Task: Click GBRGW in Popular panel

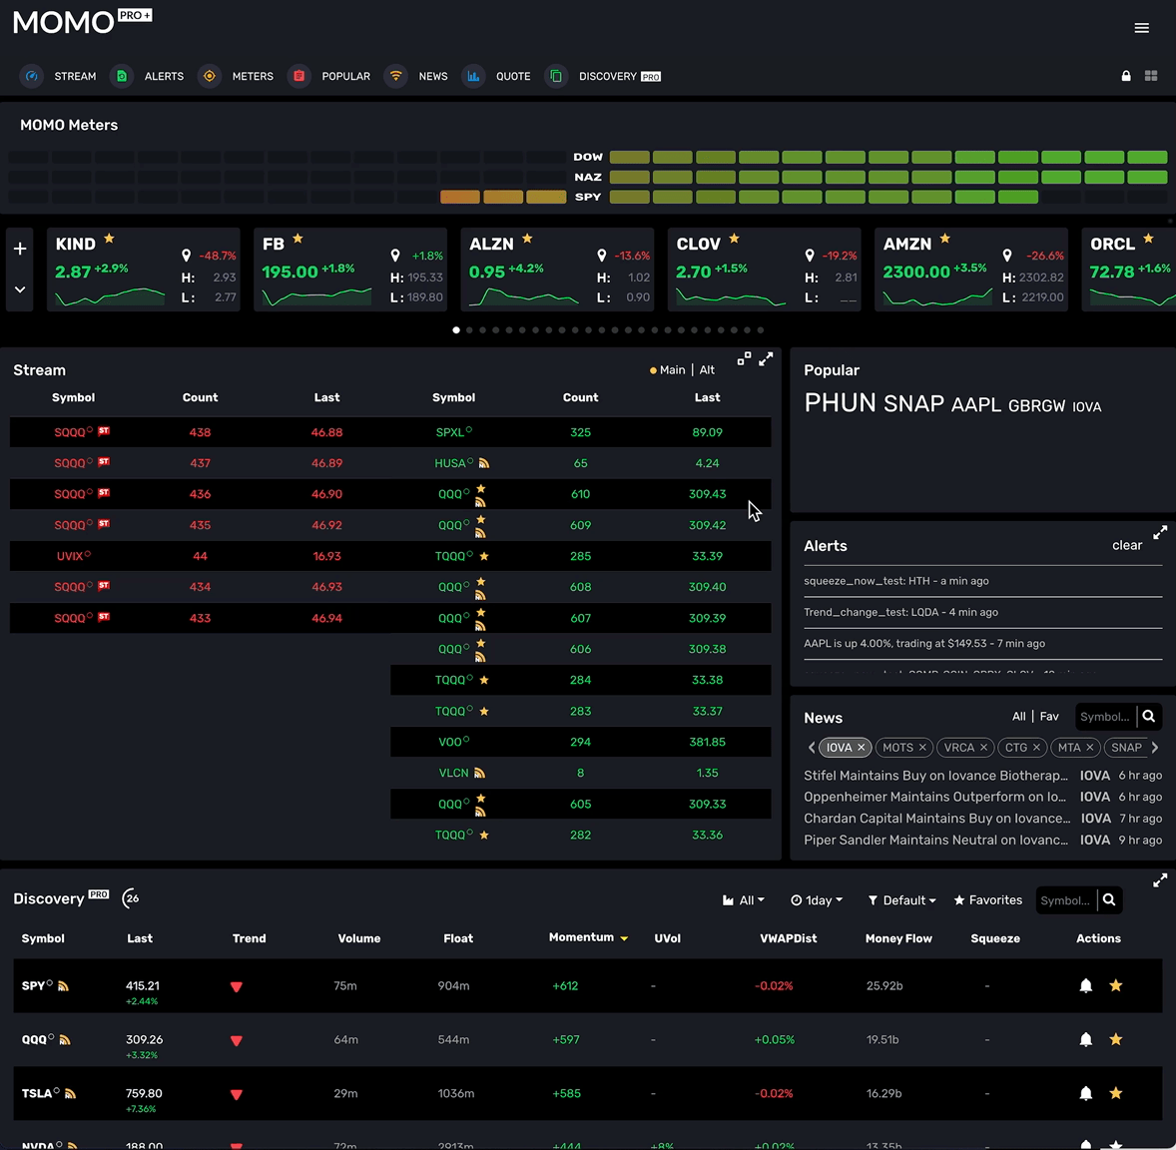Action: (x=1036, y=406)
